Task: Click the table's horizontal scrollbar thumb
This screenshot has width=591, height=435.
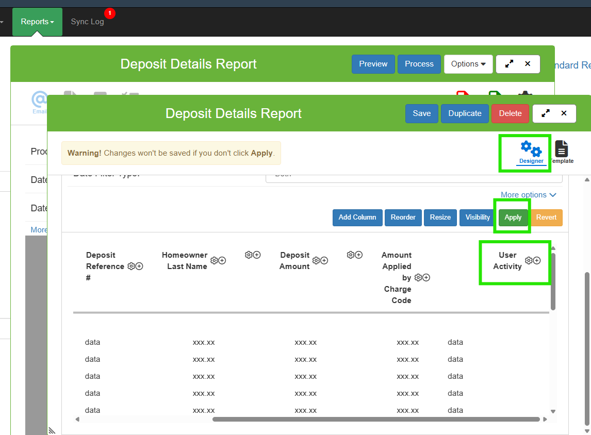Action: [375, 420]
